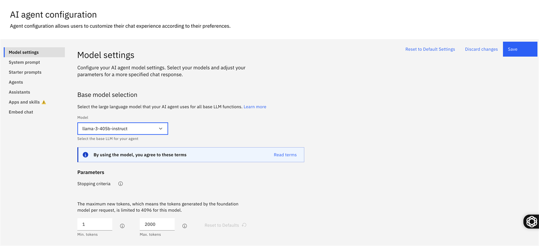The image size is (539, 246).
Task: Open the llama-3-405b-instruct model selector
Action: coord(118,129)
